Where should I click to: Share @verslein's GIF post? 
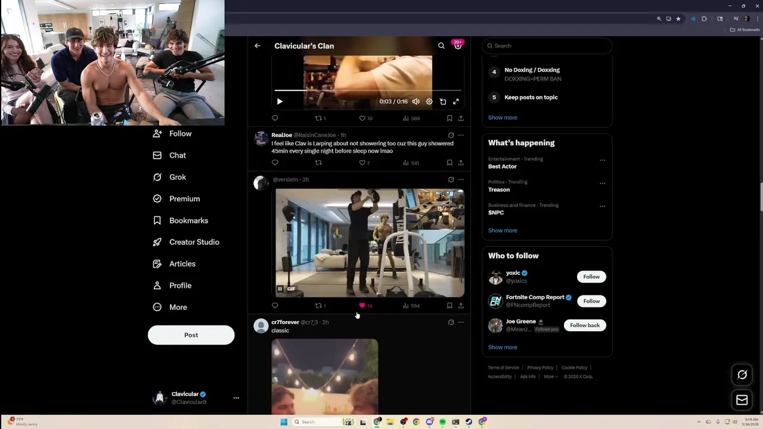461,306
